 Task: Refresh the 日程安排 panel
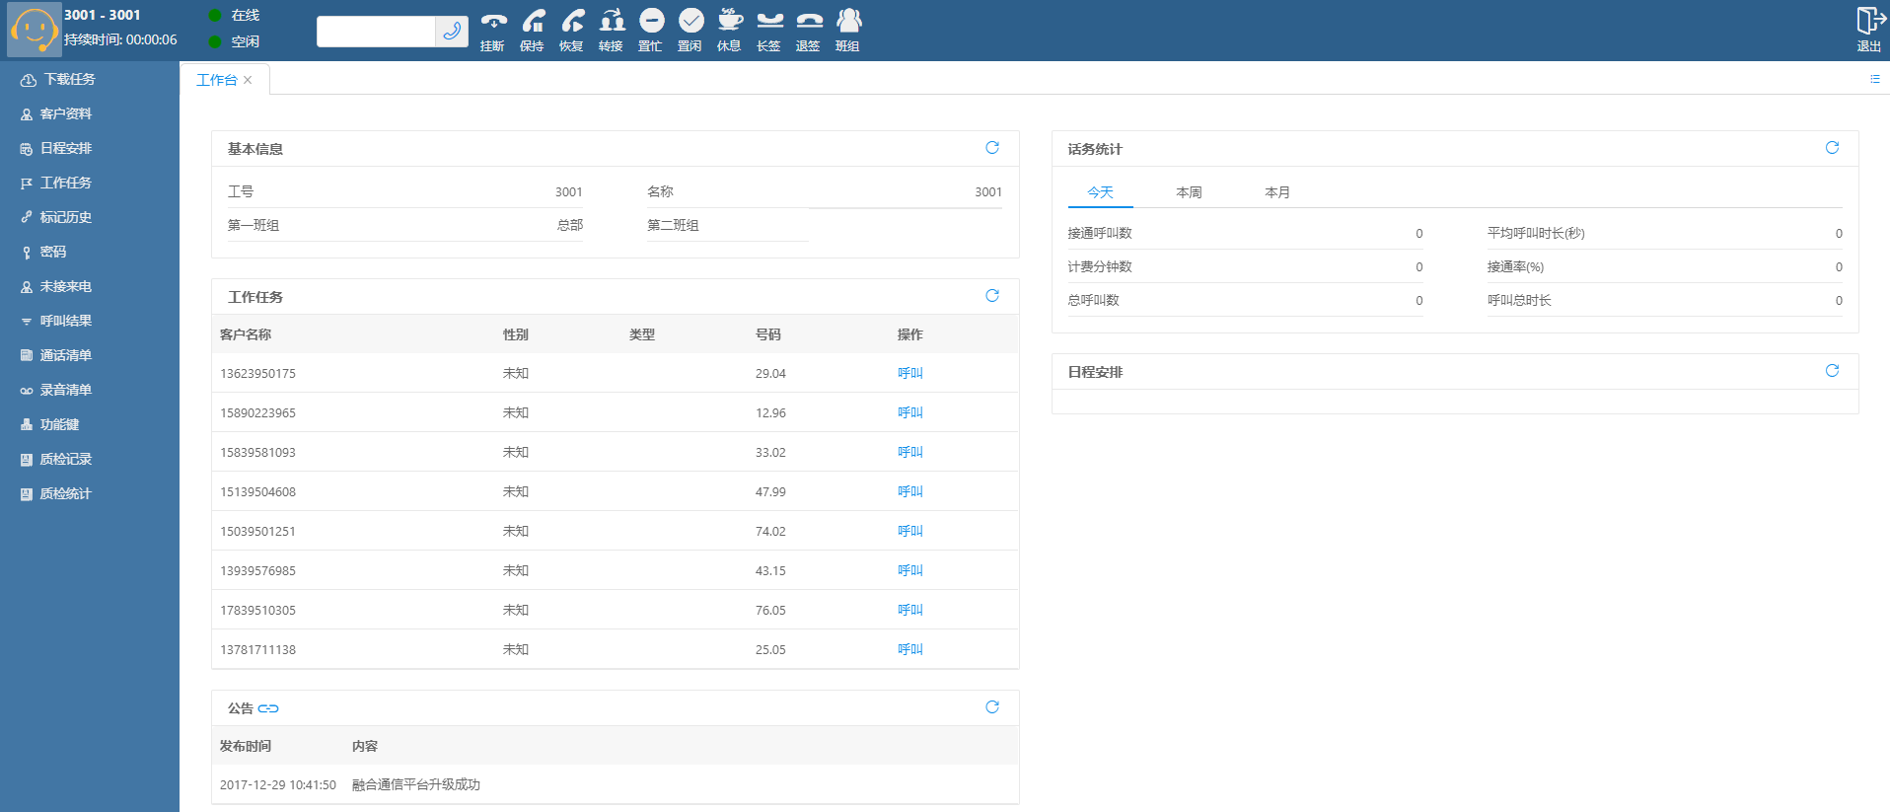pos(1832,371)
